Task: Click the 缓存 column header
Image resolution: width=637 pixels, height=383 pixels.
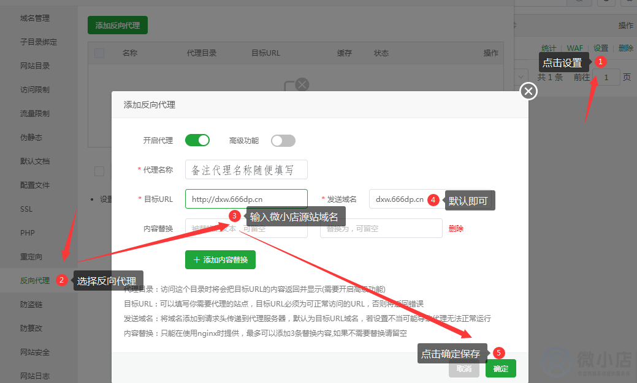Action: click(345, 53)
